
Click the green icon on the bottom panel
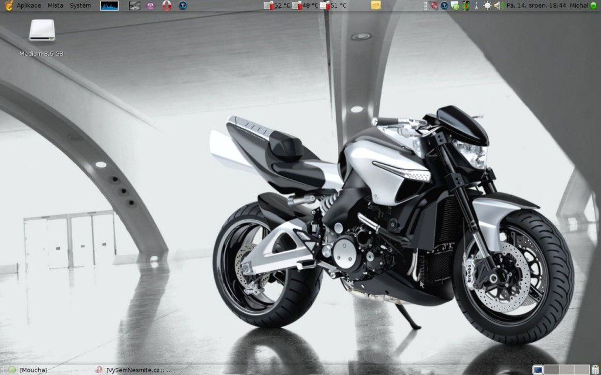[13, 370]
